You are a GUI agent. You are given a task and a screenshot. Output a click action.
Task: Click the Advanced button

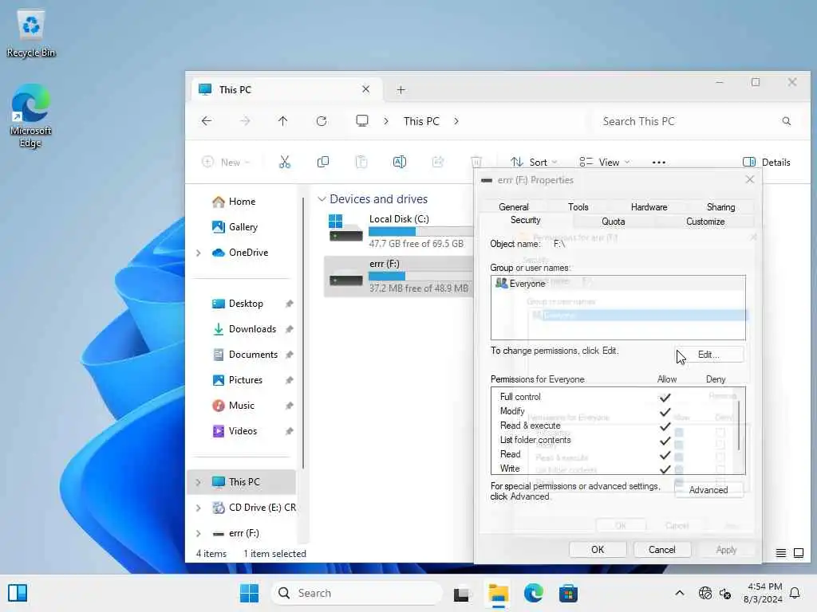point(708,490)
